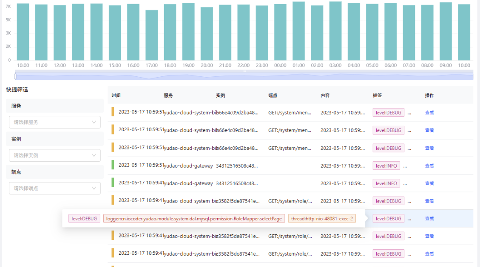Viewport: 480px width, 267px height.
Task: Click the chart bar for 22:00
Action: [243, 32]
